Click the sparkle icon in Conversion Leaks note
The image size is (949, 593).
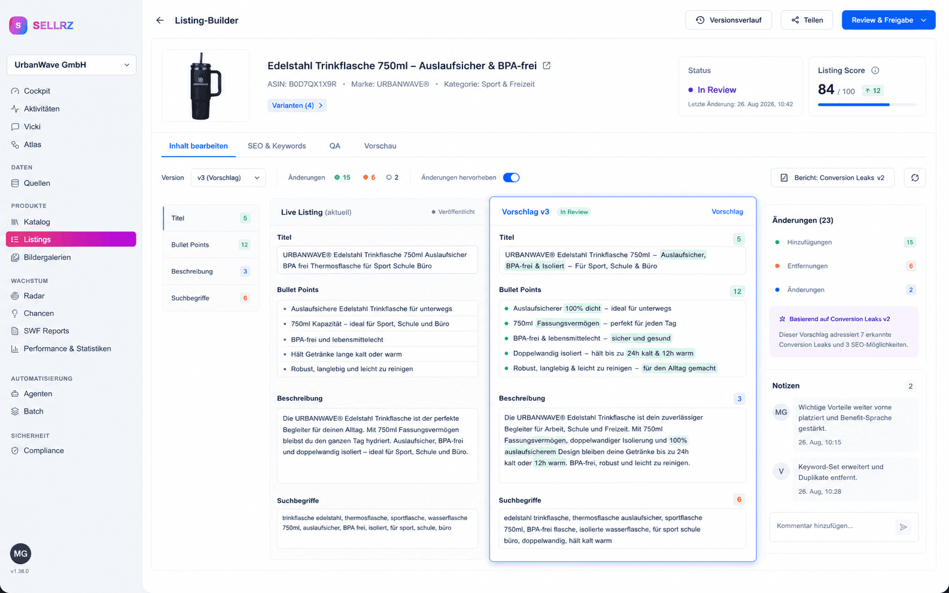tap(782, 319)
